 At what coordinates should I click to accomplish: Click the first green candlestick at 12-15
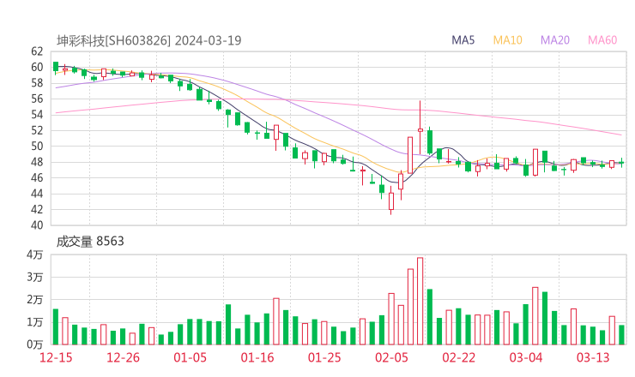pyautogui.click(x=56, y=68)
